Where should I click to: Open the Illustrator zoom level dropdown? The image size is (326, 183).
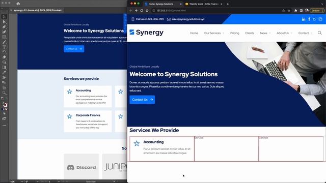(x=22, y=181)
